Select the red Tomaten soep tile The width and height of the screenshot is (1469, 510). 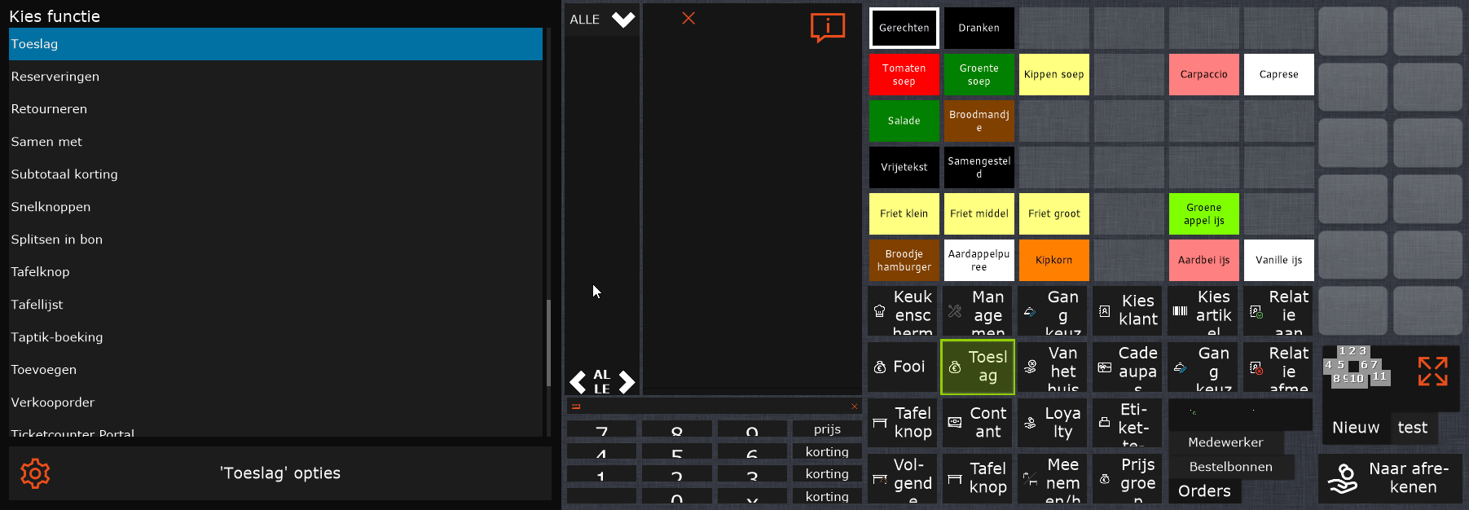904,75
